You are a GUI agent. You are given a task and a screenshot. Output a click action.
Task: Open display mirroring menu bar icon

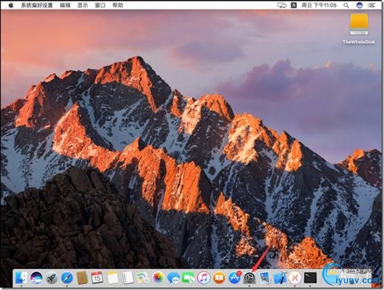pos(282,5)
